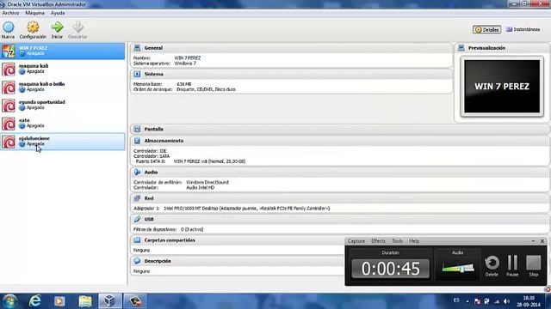551x309 pixels.
Task: Switch to Instantáneas view
Action: 523,29
